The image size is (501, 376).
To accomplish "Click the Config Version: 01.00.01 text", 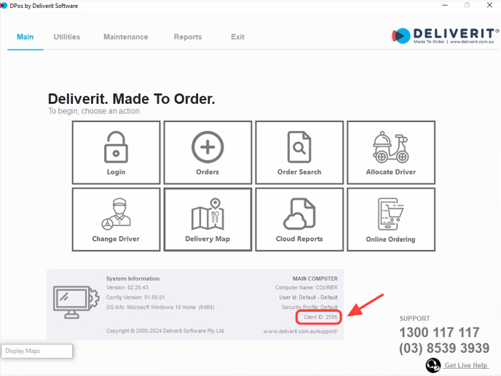I will tap(135, 297).
